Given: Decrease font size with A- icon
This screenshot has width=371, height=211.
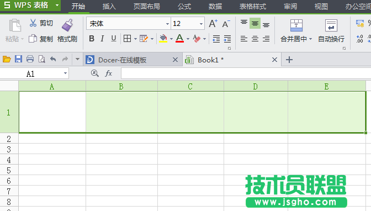Looking at the screenshot, I should [x=226, y=24].
